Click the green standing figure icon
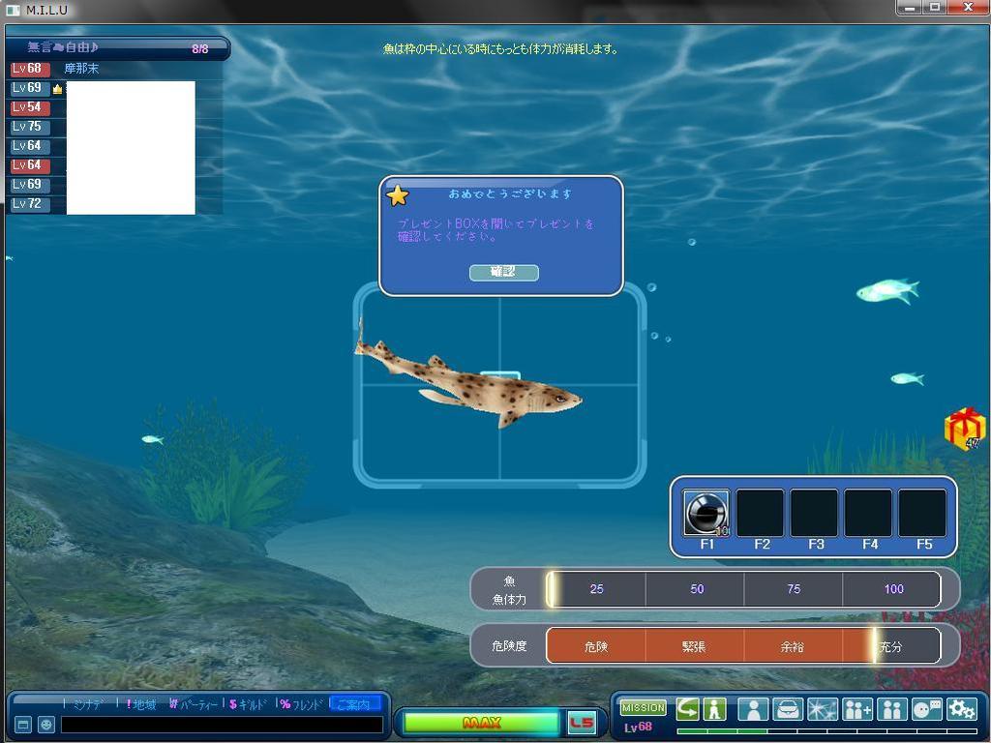Viewport: 991px width, 743px height. [715, 709]
